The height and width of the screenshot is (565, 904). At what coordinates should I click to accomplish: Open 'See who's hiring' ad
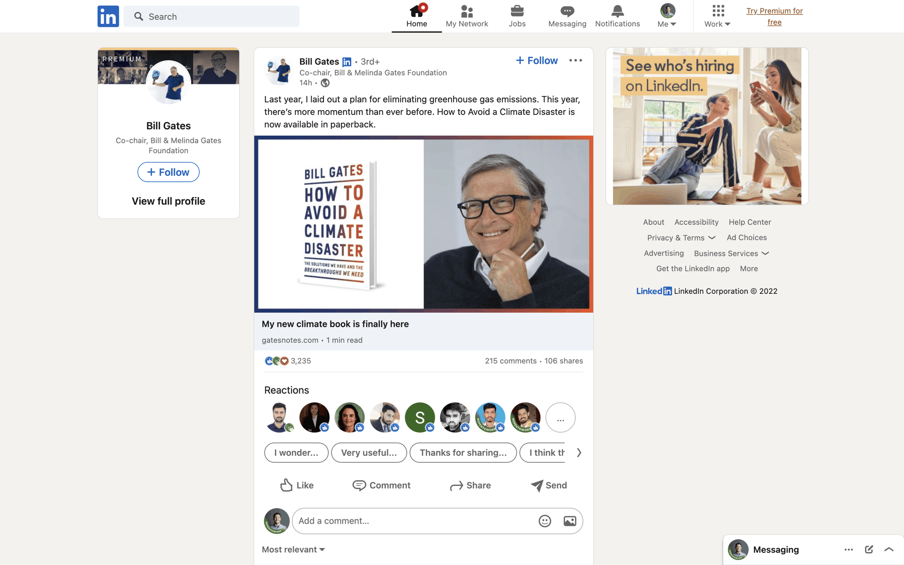click(x=707, y=126)
